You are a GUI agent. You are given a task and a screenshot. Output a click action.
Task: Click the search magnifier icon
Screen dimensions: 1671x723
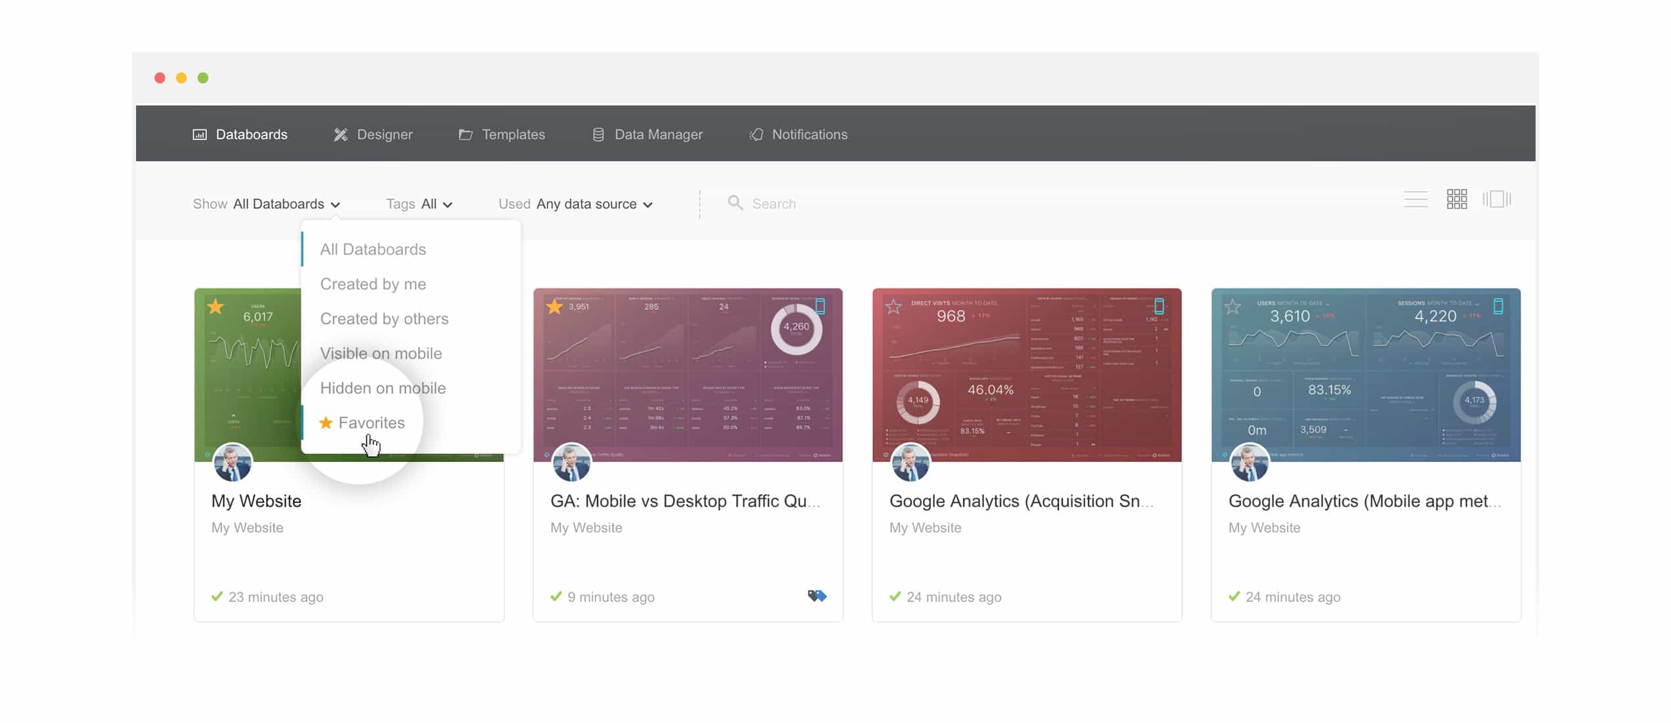tap(735, 203)
